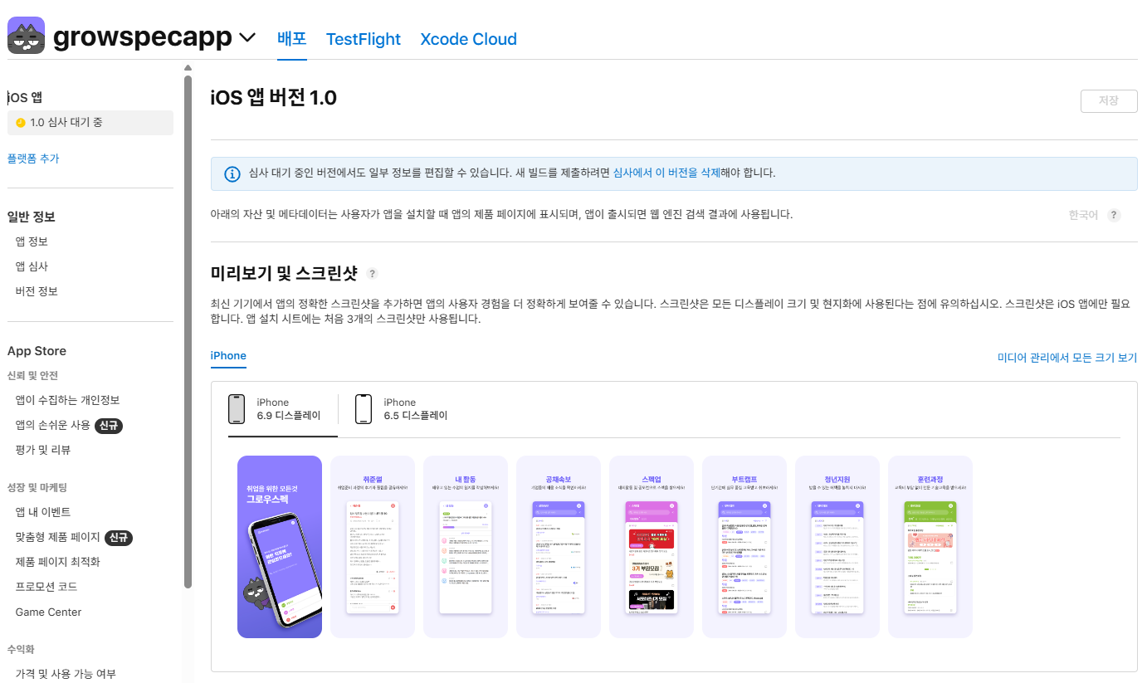Screen dimensions: 1147x683
Task: Click the growspecapp cat app icon
Action: click(x=26, y=37)
